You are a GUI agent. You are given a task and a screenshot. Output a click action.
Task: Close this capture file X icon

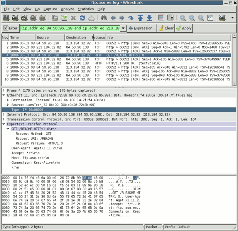73,18
